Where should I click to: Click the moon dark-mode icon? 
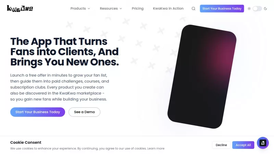(x=265, y=9)
